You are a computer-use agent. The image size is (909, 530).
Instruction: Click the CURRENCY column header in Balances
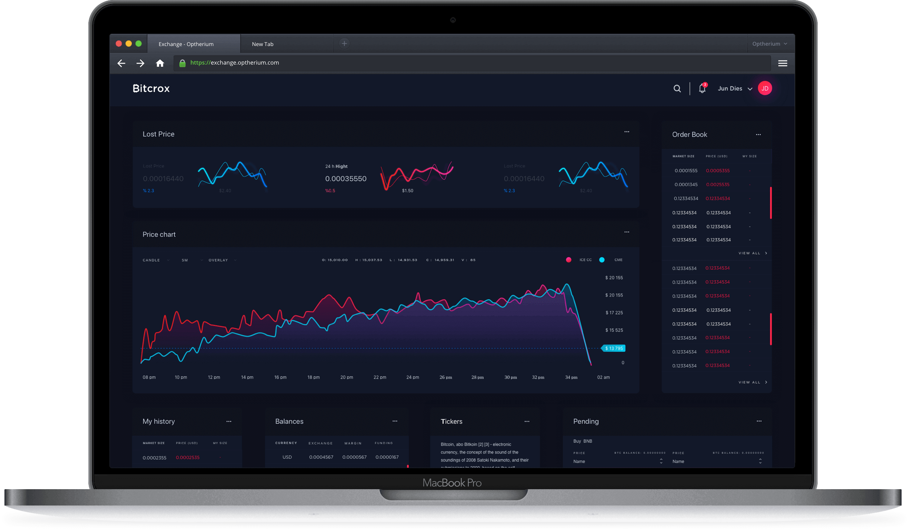click(286, 443)
